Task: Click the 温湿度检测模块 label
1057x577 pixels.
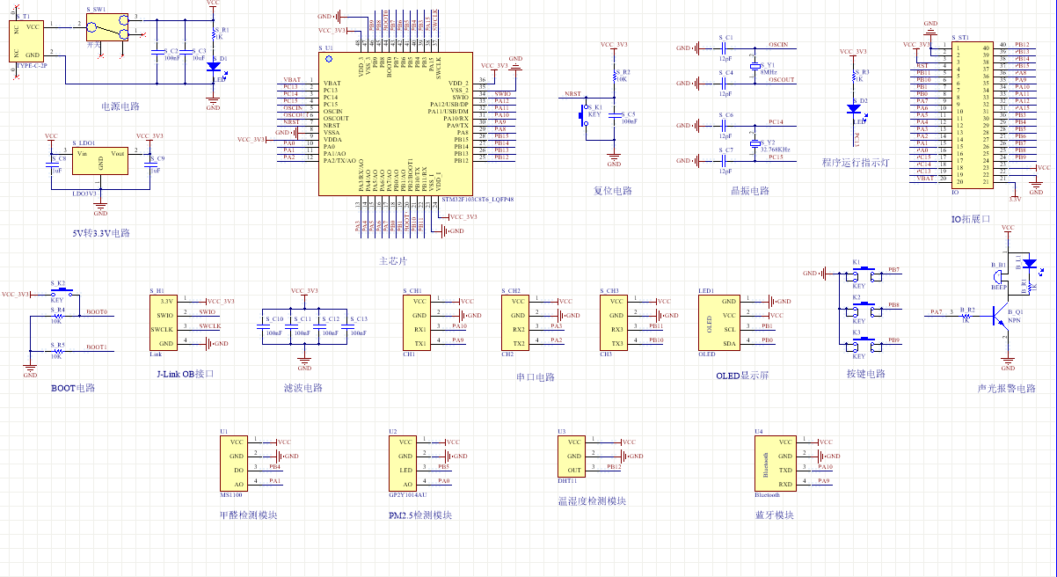Action: pyautogui.click(x=592, y=501)
